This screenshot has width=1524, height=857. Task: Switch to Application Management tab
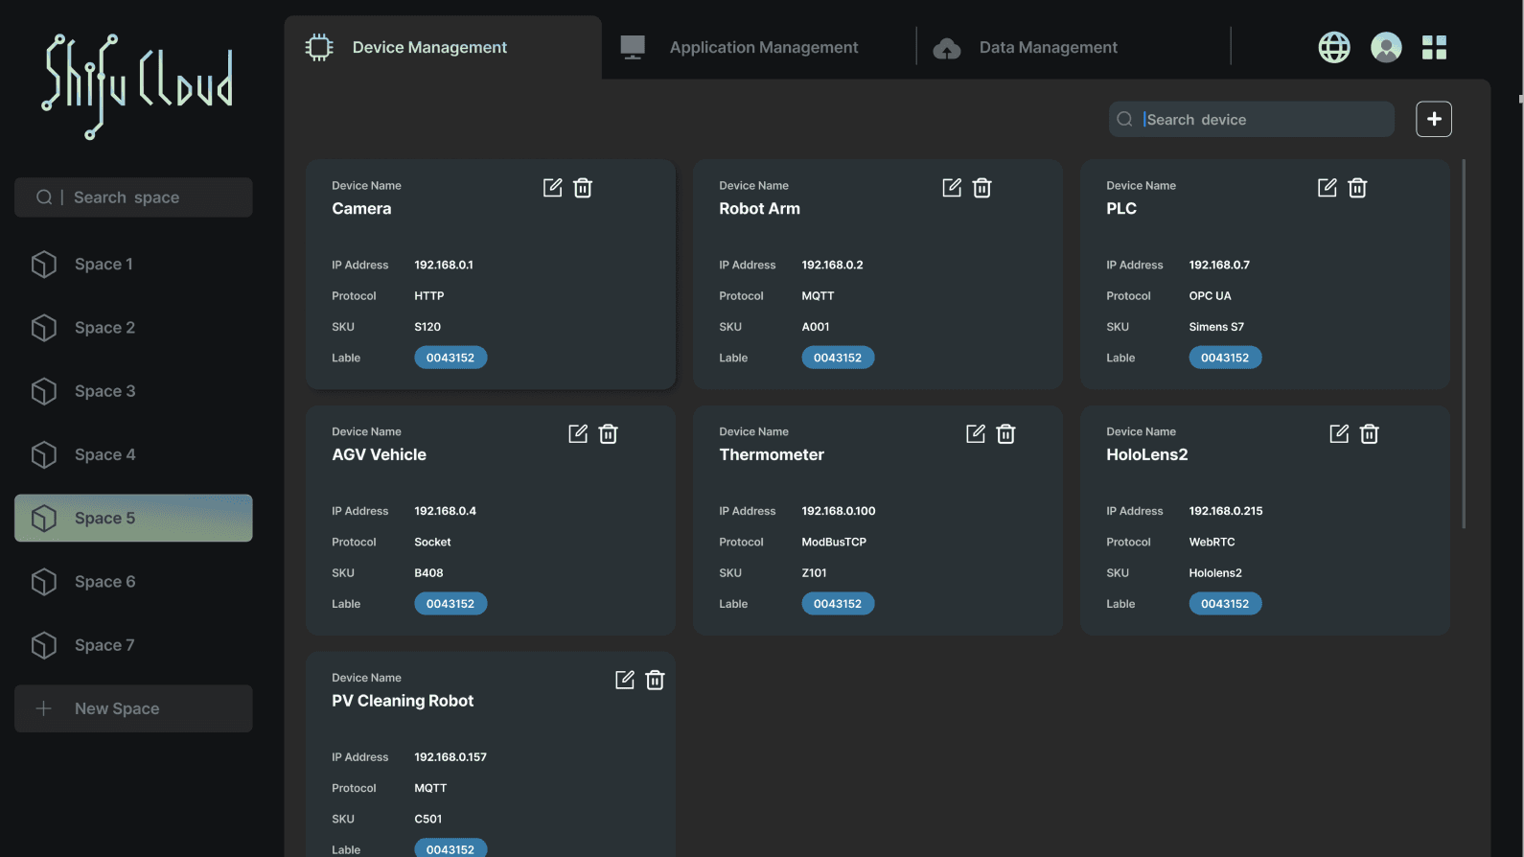pyautogui.click(x=763, y=47)
